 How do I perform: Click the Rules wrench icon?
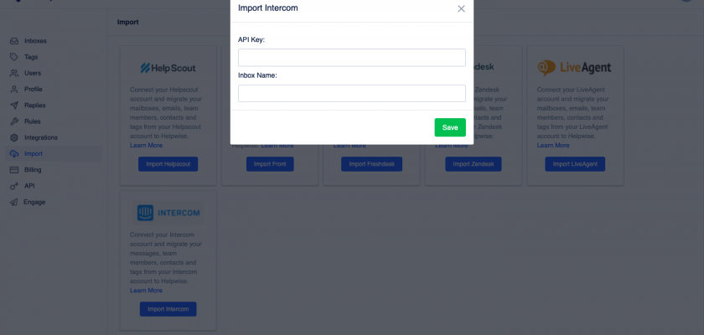point(14,121)
